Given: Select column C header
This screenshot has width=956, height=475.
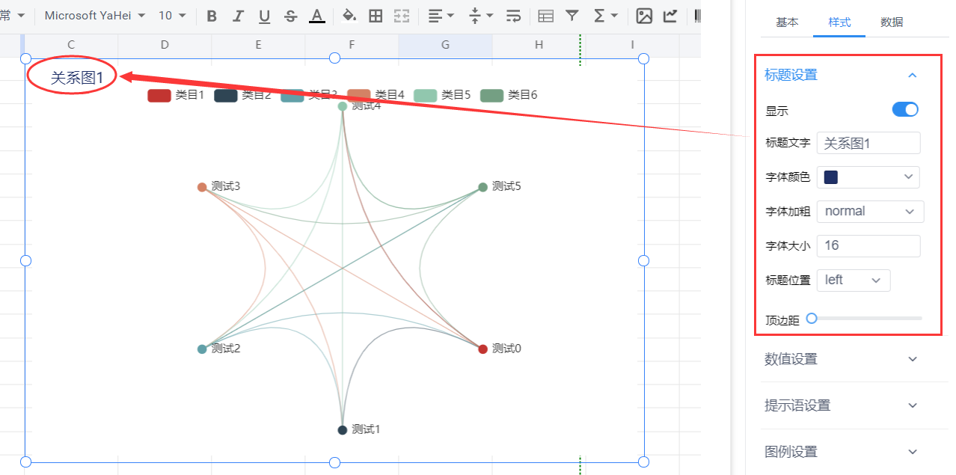Looking at the screenshot, I should [71, 46].
